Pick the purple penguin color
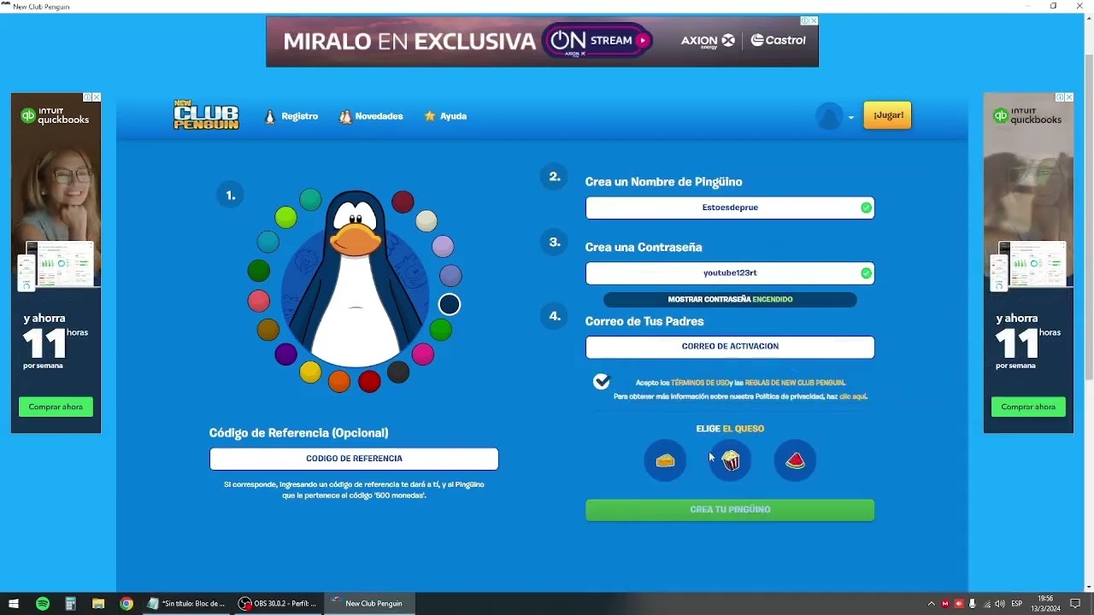Viewport: 1094px width, 615px height. pyautogui.click(x=285, y=354)
